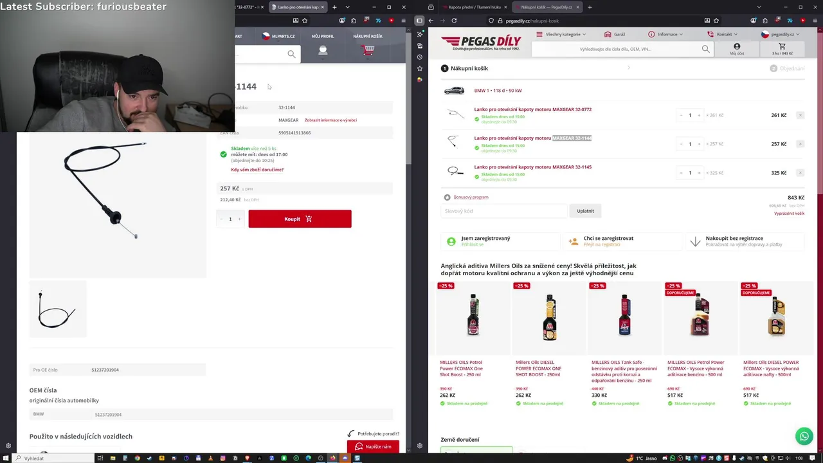Click the Koupit buy button
This screenshot has height=463, width=823.
(300, 219)
